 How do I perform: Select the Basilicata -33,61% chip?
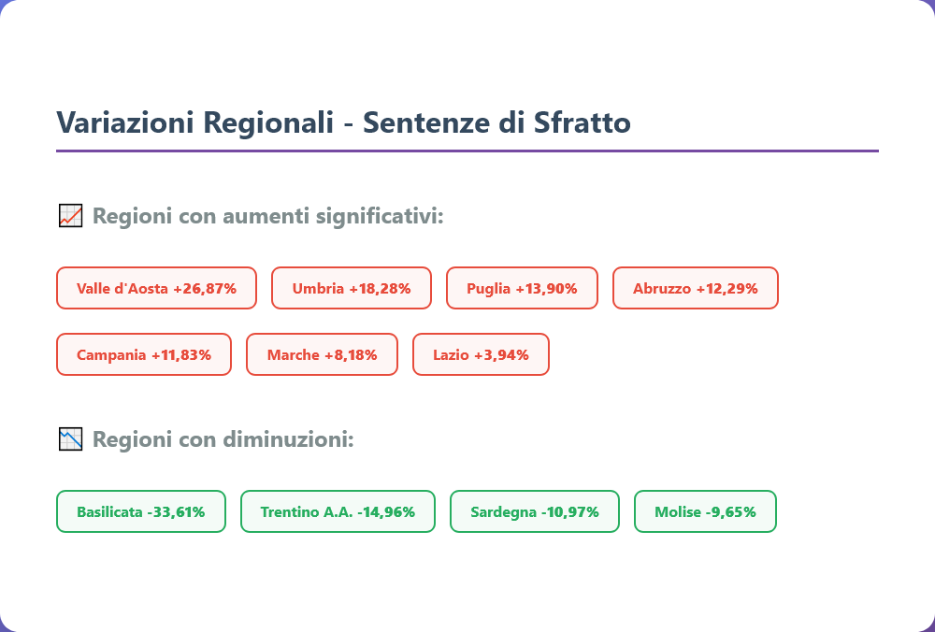141,511
